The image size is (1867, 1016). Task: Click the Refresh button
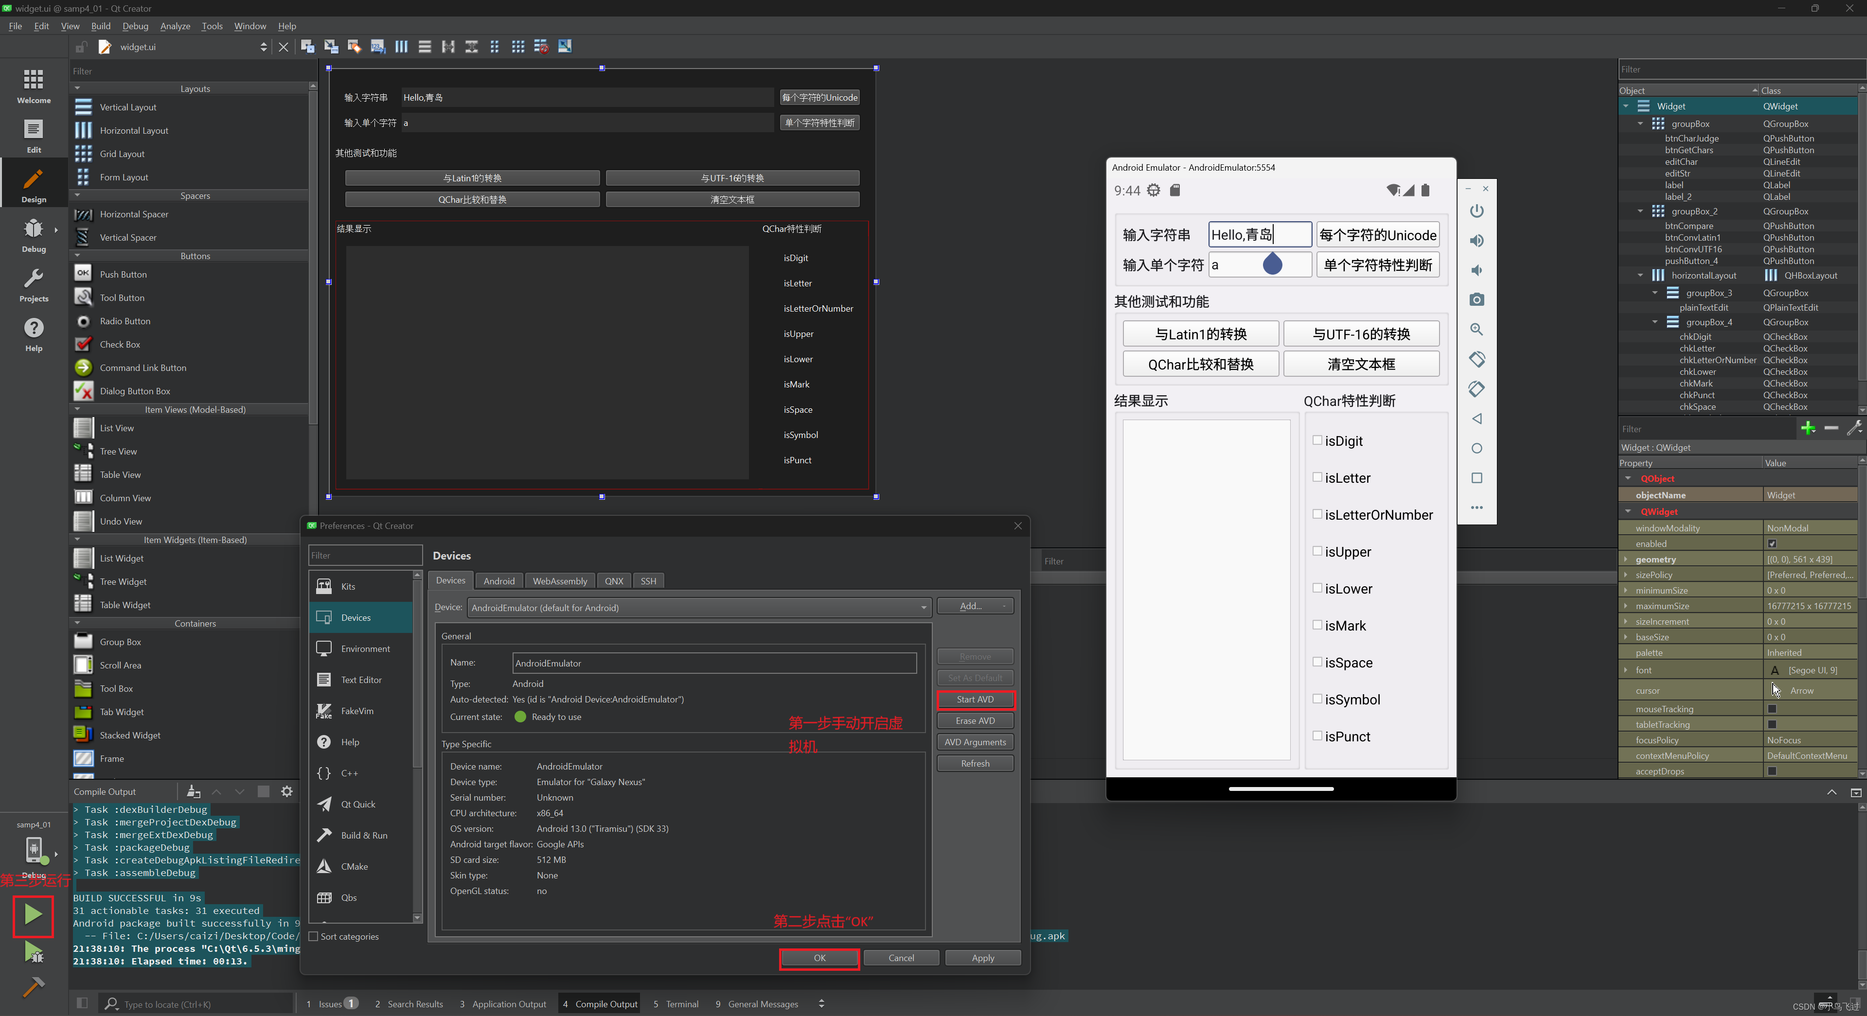[x=975, y=763]
